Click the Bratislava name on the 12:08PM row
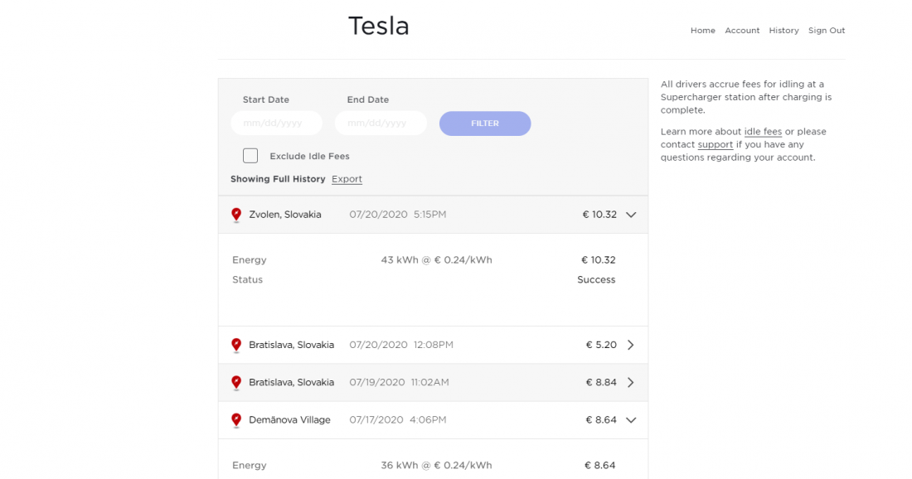The image size is (912, 479). (291, 345)
